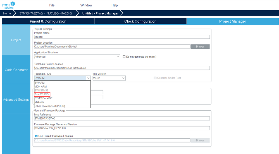
Task: Choose TrueSTUDIO from toolchain list
Action: click(x=63, y=94)
